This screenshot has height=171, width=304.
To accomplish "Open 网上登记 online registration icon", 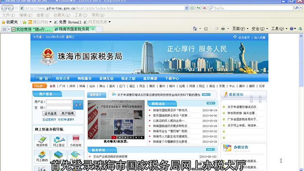I will click(59, 141).
